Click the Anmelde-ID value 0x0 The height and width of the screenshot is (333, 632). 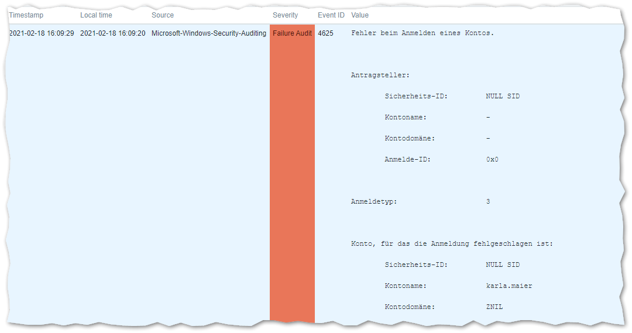[492, 160]
